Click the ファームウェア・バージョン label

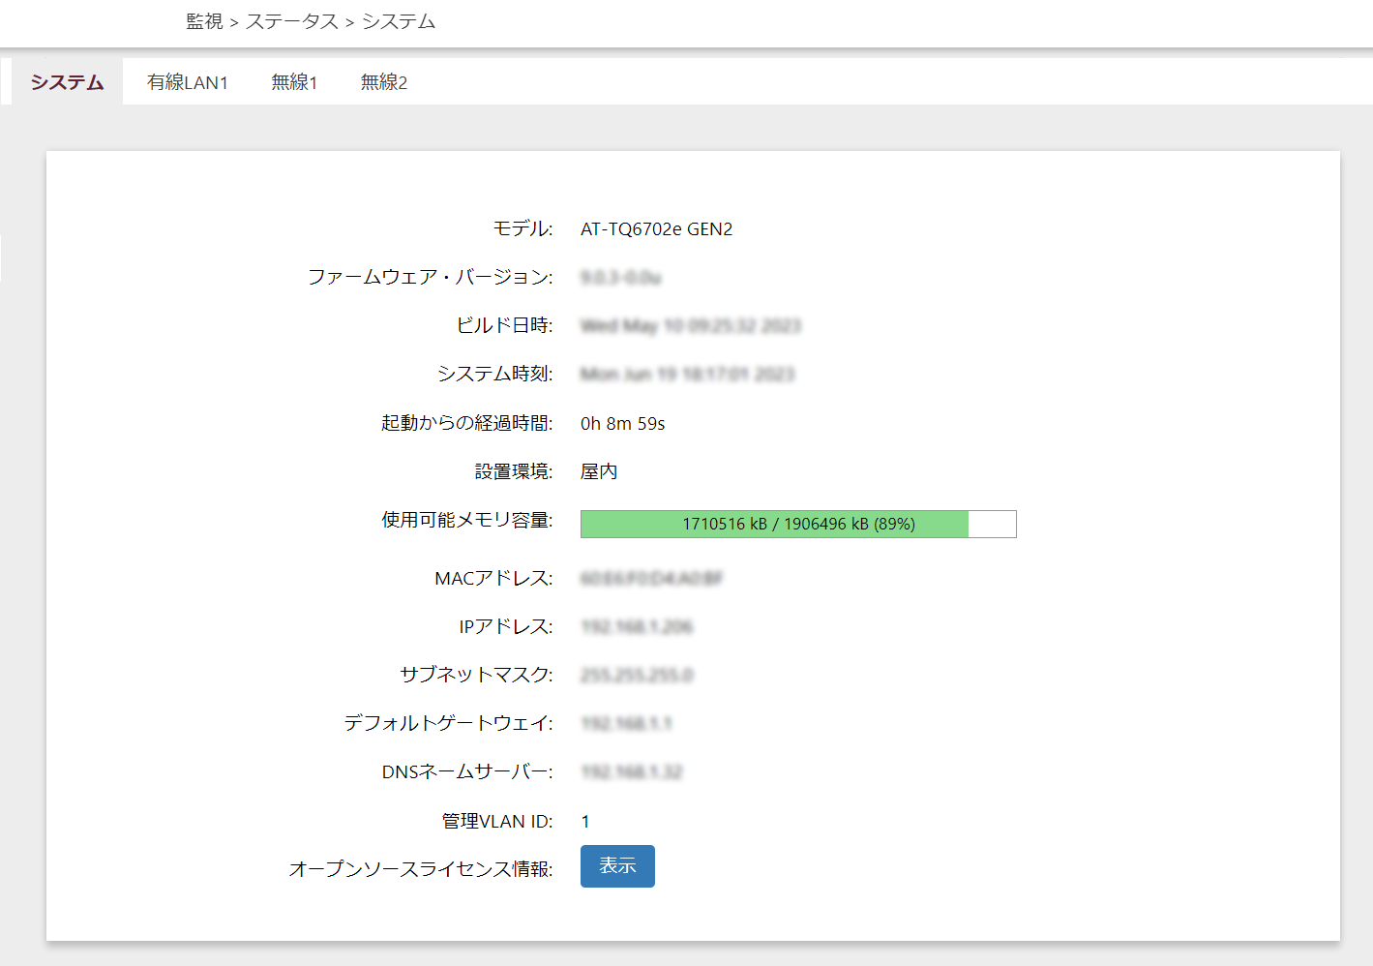[x=430, y=278]
